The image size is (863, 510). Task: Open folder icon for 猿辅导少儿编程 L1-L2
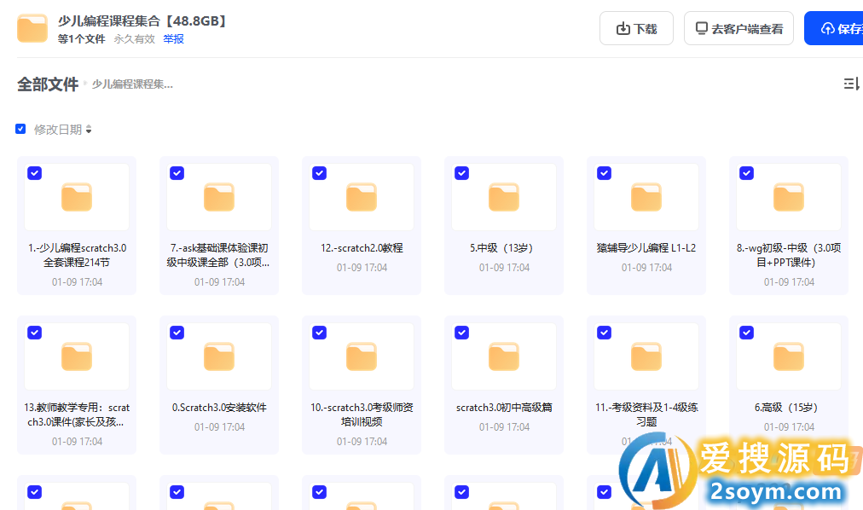(646, 198)
